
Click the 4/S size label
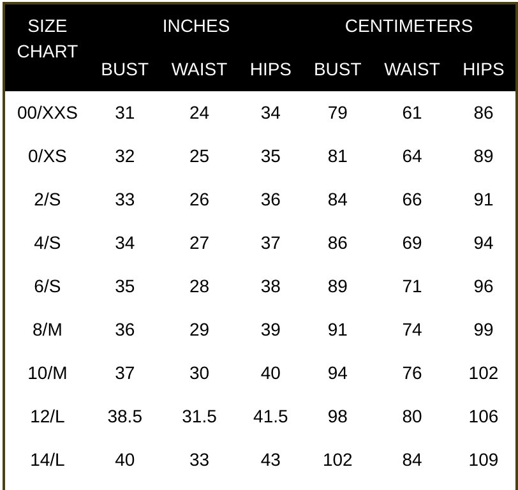pyautogui.click(x=47, y=243)
